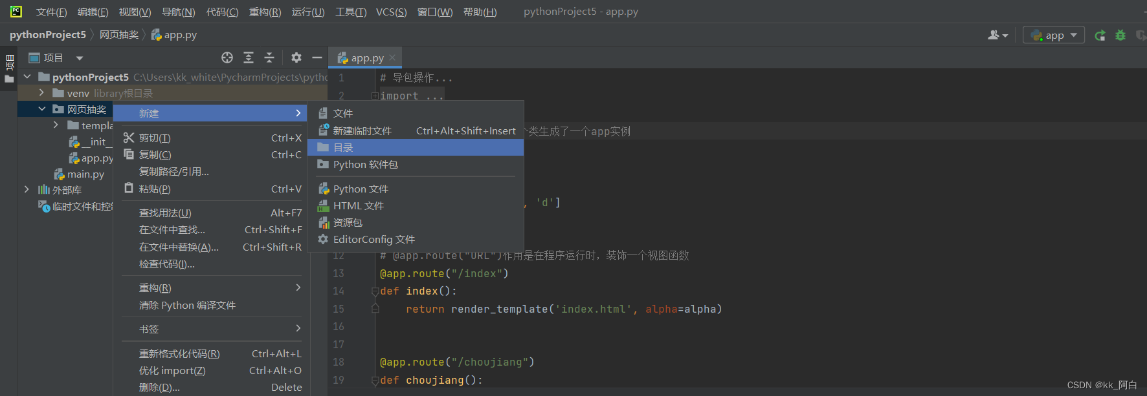Viewport: 1147px width, 396px height.
Task: Open the 帮助(H) menu
Action: (x=480, y=12)
